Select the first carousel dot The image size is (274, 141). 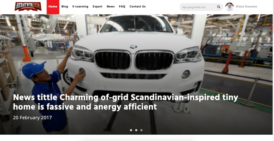pos(131,130)
